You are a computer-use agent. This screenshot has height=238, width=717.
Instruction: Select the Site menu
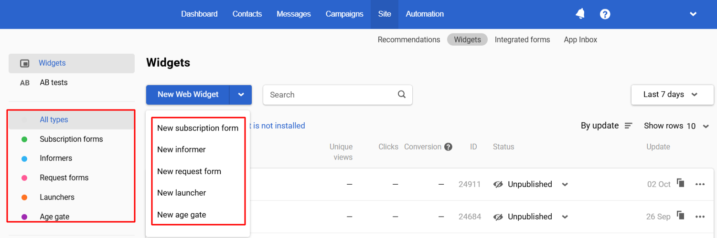point(385,14)
